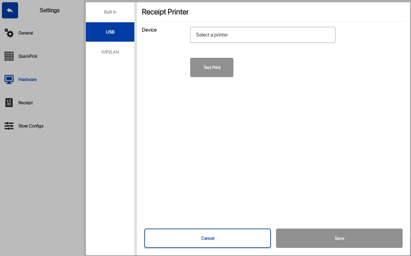Click the Receipt Printer heading

pos(165,12)
